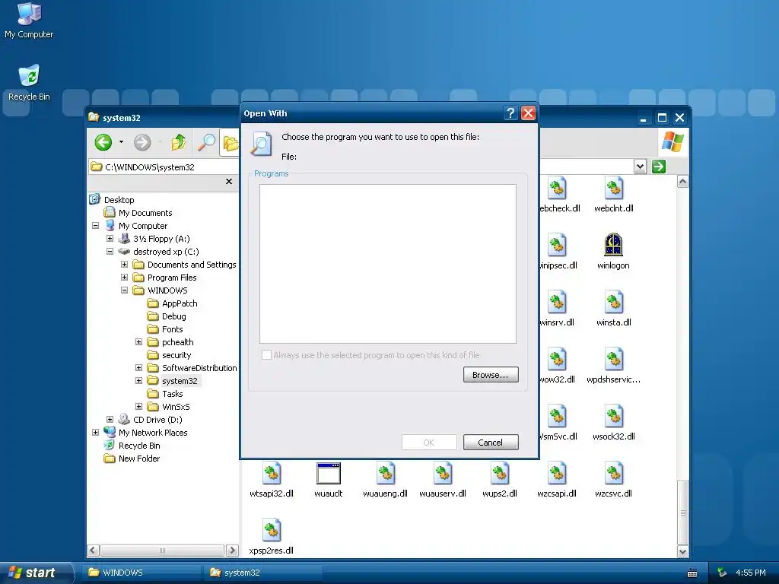The image size is (779, 584).
Task: Click Browse... in Open With dialog
Action: click(491, 375)
